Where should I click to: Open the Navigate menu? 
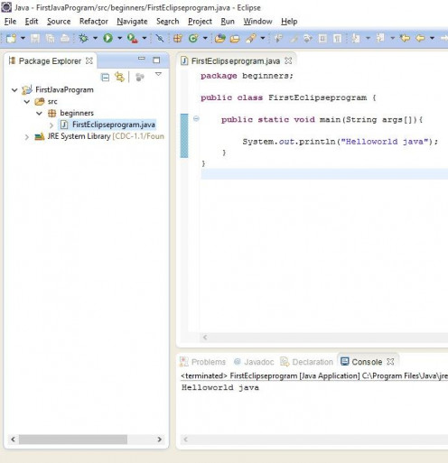(132, 22)
